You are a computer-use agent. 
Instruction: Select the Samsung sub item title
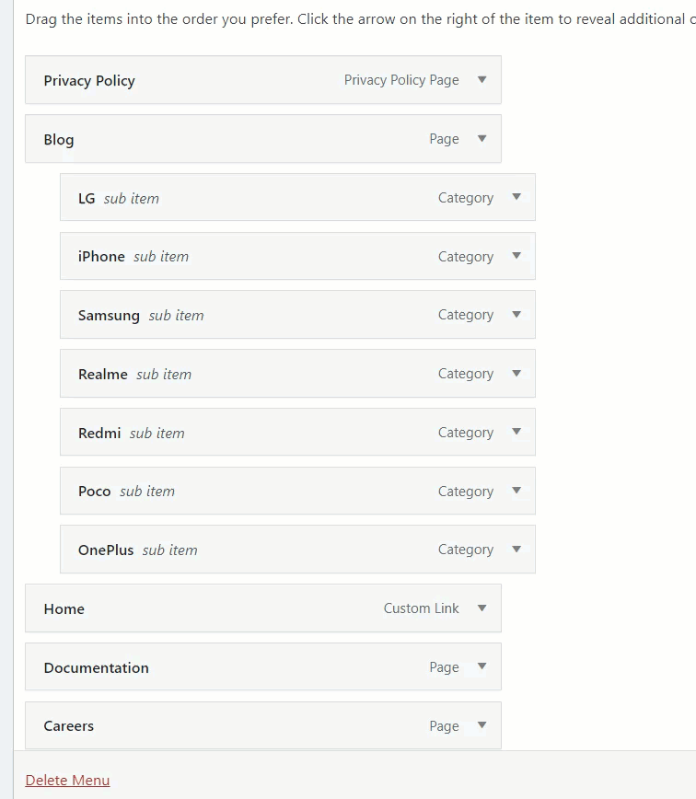(x=109, y=316)
